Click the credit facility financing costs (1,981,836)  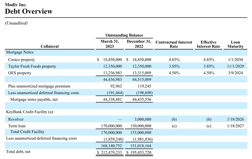143,139
